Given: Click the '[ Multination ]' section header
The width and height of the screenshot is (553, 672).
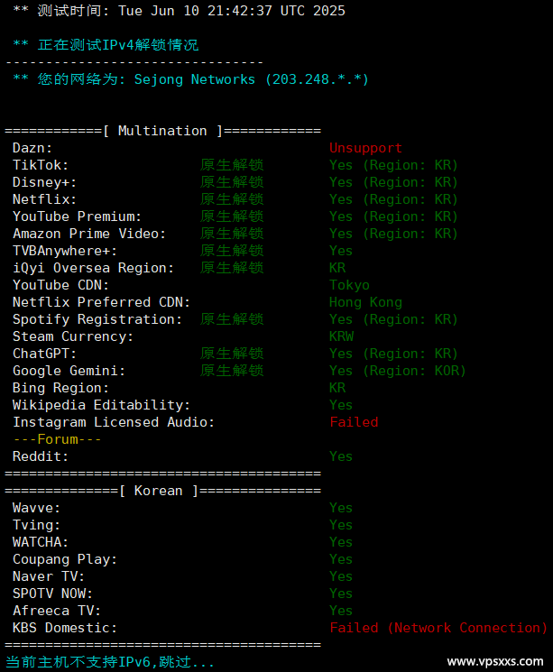Looking at the screenshot, I should (x=162, y=131).
